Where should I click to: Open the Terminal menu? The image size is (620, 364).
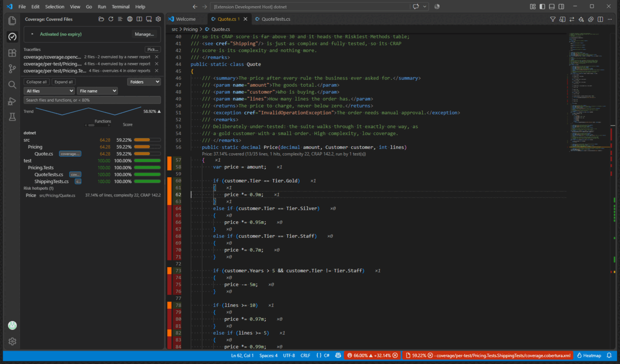[x=120, y=7]
